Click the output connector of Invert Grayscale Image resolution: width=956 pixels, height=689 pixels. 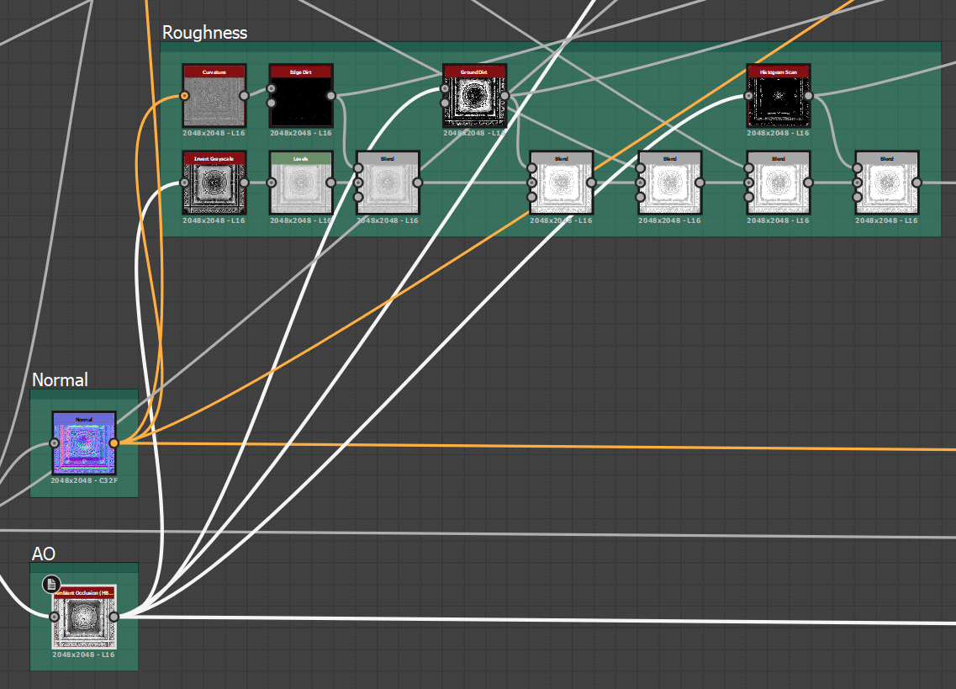click(x=244, y=183)
